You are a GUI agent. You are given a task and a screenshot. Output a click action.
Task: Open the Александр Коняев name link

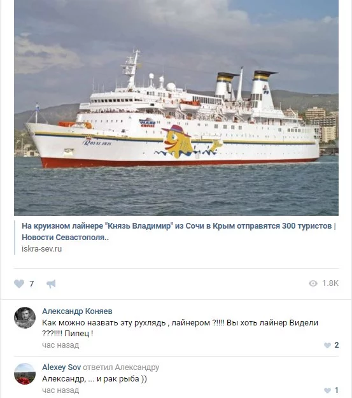[x=77, y=311]
